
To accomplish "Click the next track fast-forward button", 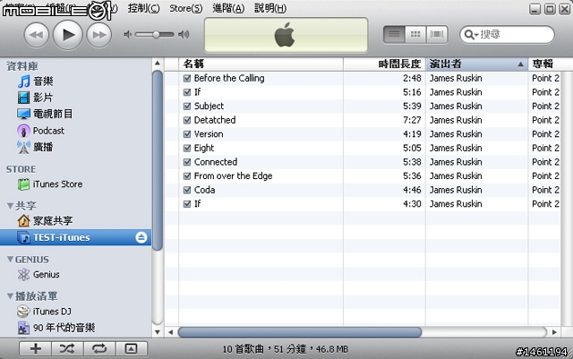I will [99, 35].
